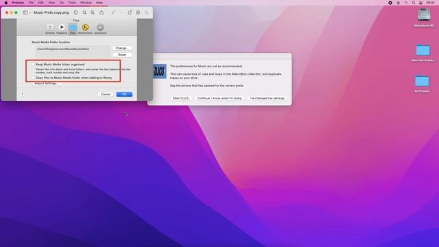
Task: Toggle Copy files to Music Media folder checkbox
Action: tap(34, 78)
